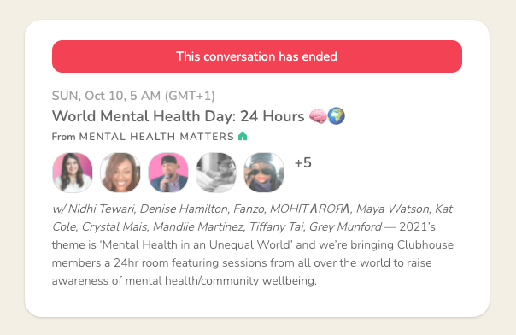Screen dimensions: 516x335
Task: Open the avatar of the man holding a microphone
Action: (168, 173)
